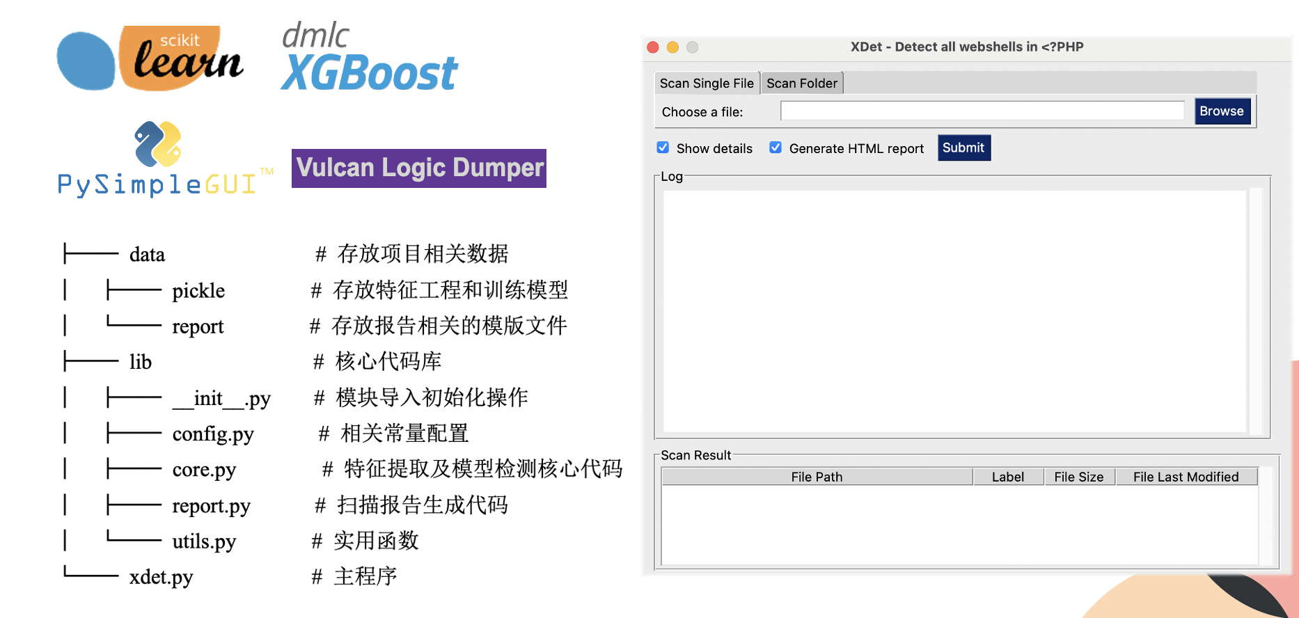This screenshot has height=618, width=1299.
Task: Click the Submit button
Action: [963, 148]
